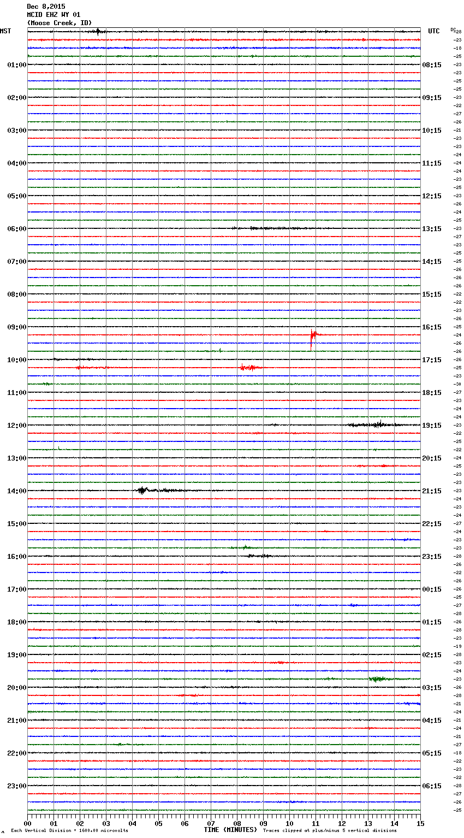This screenshot has width=464, height=838.
Task: Select the 03:00 MST time label
Action: point(17,131)
